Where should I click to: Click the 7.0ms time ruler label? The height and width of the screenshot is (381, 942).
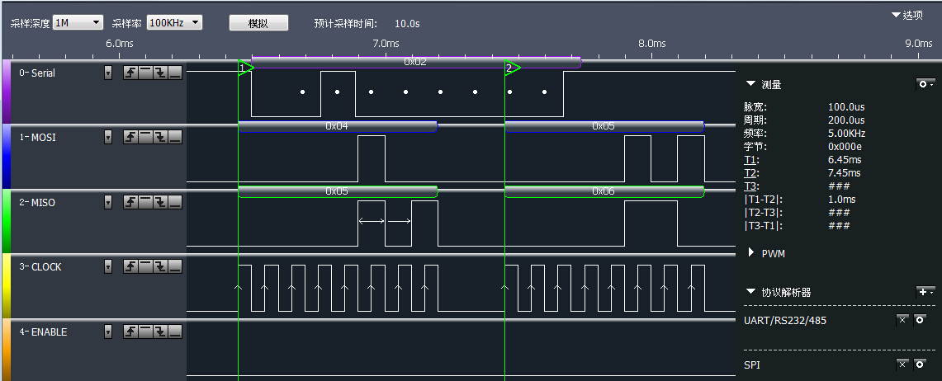pyautogui.click(x=385, y=43)
